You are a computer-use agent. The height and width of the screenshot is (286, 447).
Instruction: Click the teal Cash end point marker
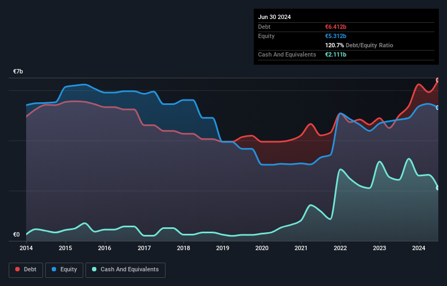(438, 188)
